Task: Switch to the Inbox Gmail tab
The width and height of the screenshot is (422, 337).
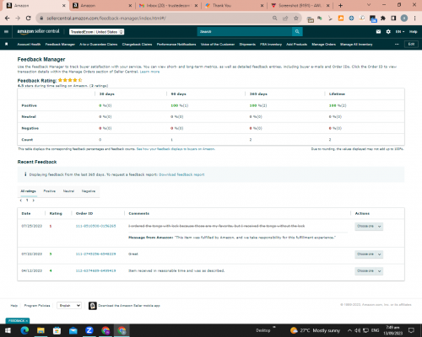Action: [169, 5]
